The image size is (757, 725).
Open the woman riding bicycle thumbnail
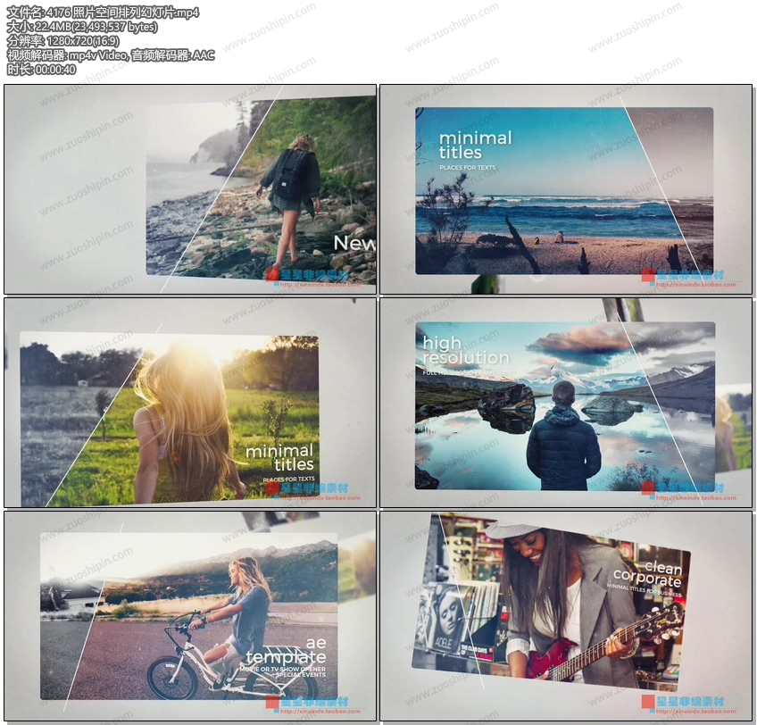click(x=189, y=616)
